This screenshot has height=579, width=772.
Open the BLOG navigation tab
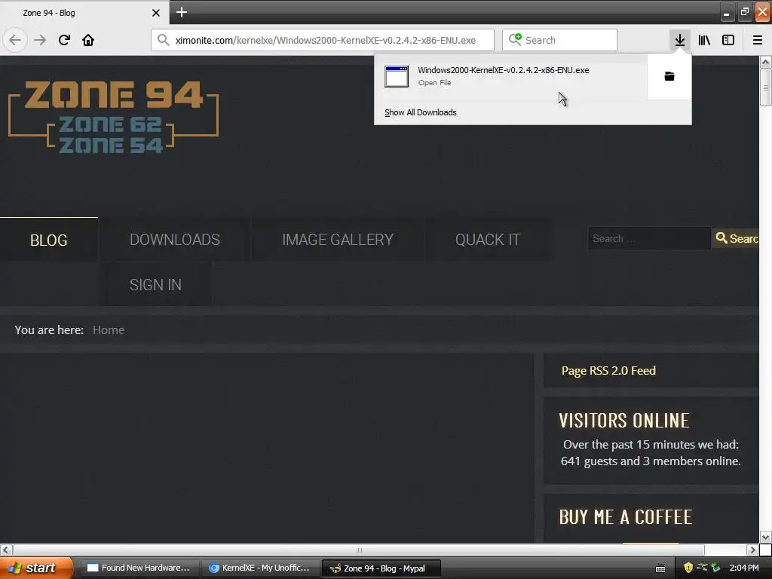click(x=49, y=240)
